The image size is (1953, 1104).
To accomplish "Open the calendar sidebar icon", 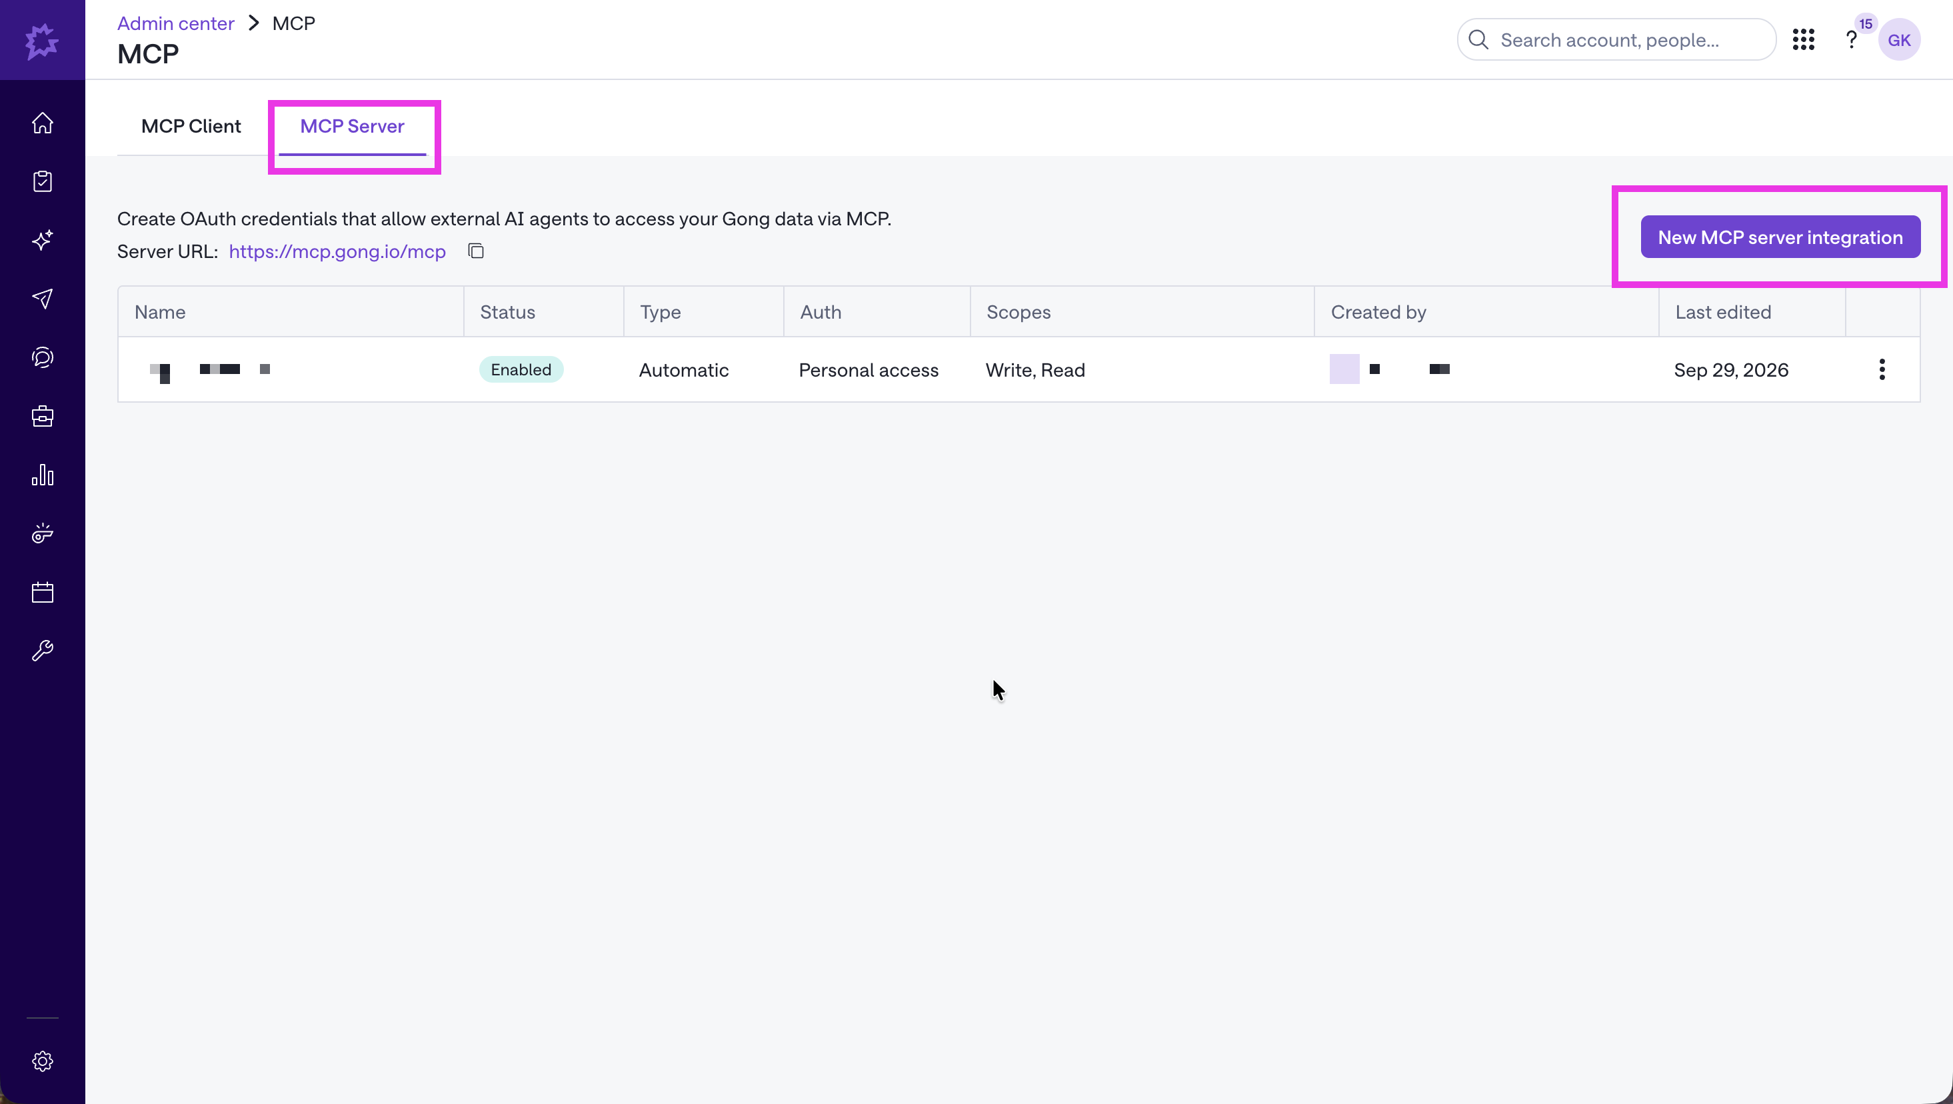I will point(43,592).
